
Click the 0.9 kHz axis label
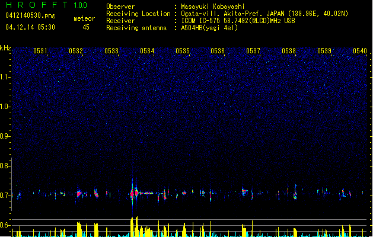click(x=5, y=136)
